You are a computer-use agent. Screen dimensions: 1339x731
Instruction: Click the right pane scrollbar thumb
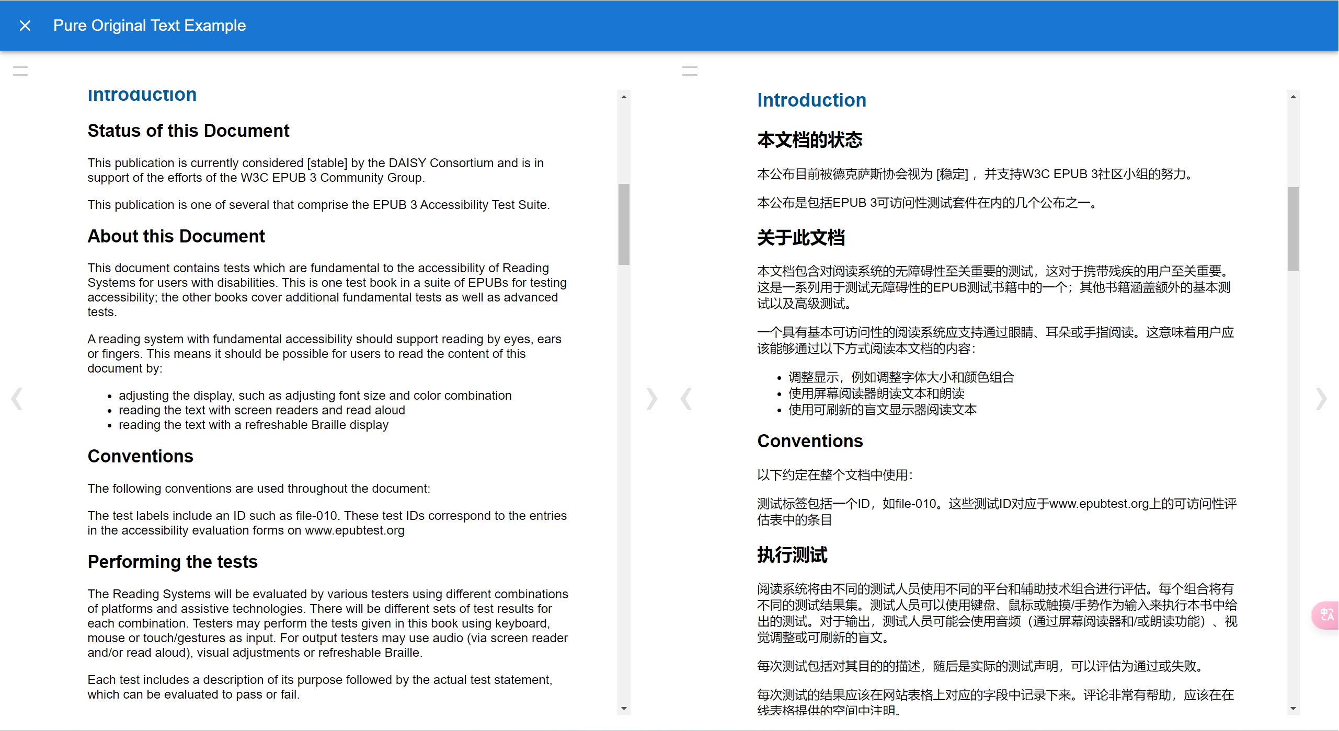(x=1292, y=229)
